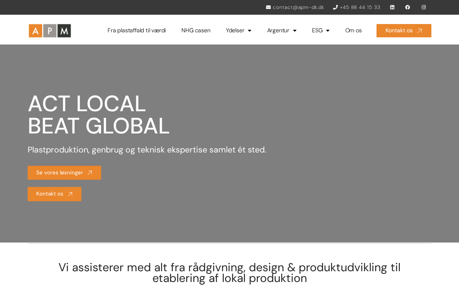This screenshot has width=459, height=287.
Task: Select the ESG menu item
Action: pyautogui.click(x=317, y=30)
